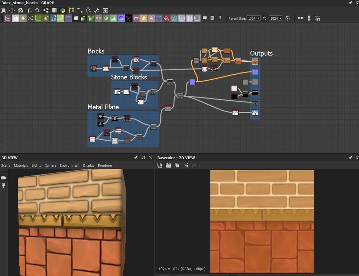Add a Blend node from toolbar
Screen dimensions: 359x276
click(x=15, y=18)
